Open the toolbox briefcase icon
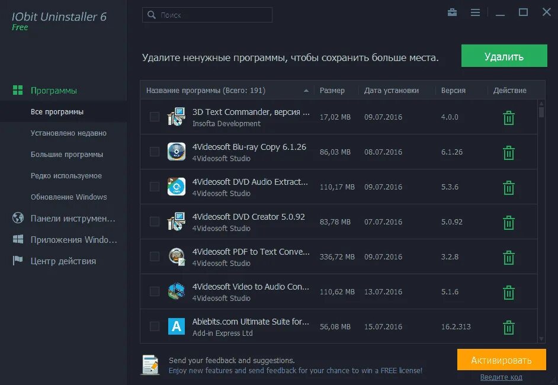The width and height of the screenshot is (558, 385). point(453,12)
